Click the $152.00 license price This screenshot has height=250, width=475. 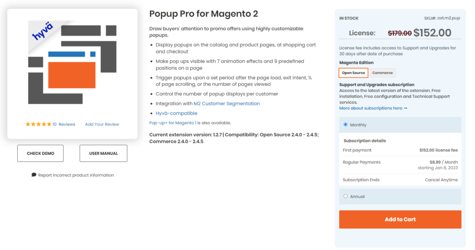[432, 33]
